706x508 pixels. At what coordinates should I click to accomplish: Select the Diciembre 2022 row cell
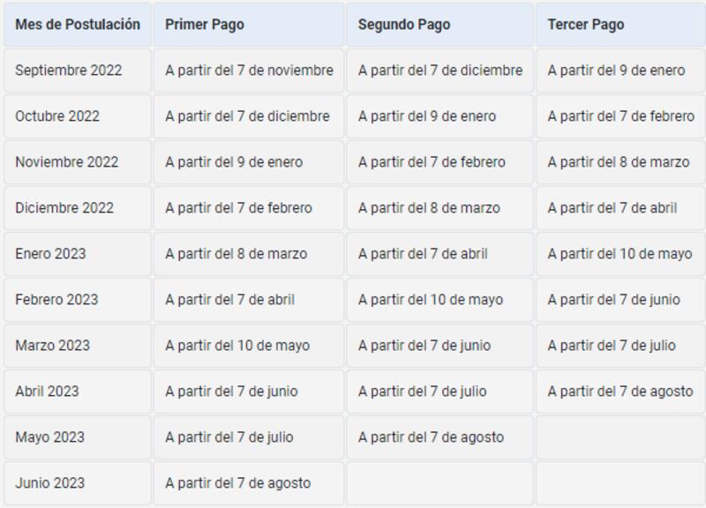click(x=59, y=207)
